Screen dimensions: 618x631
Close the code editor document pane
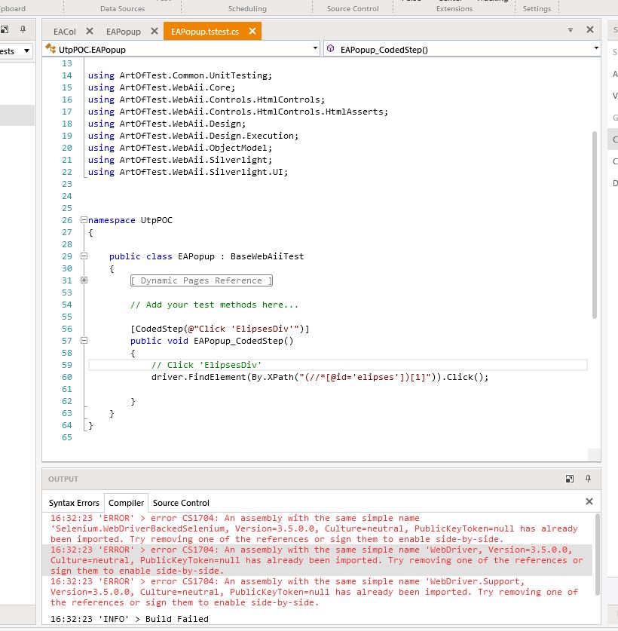point(590,30)
